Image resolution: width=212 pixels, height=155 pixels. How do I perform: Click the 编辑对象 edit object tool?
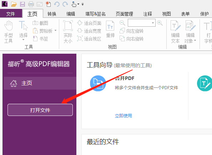[190, 32]
